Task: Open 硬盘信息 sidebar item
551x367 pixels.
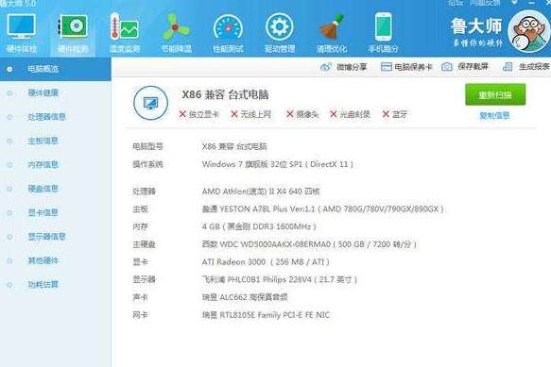Action: pyautogui.click(x=56, y=189)
